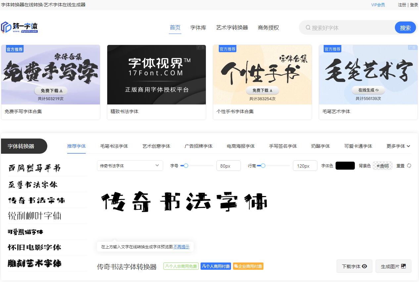The width and height of the screenshot is (419, 282).
Task: Click the 下载字体 button
Action: (x=354, y=266)
